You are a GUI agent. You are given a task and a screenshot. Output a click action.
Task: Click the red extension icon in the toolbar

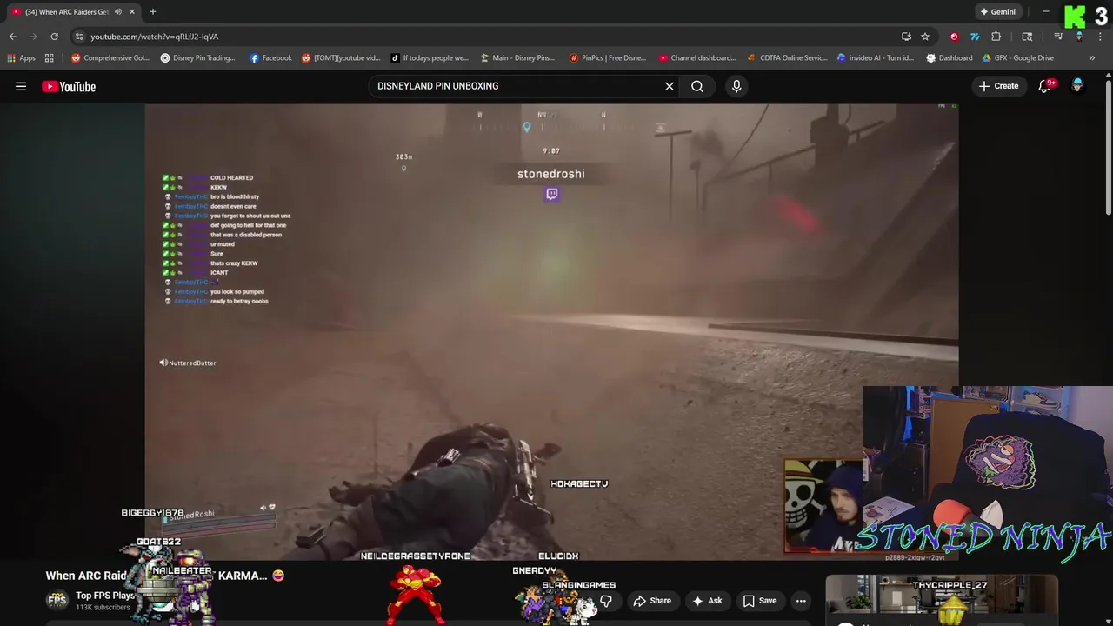coord(955,37)
